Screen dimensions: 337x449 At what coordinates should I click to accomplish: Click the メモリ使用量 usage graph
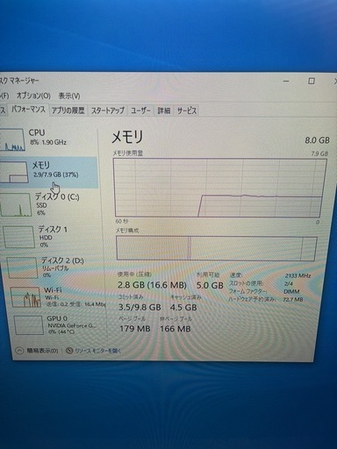pos(219,188)
